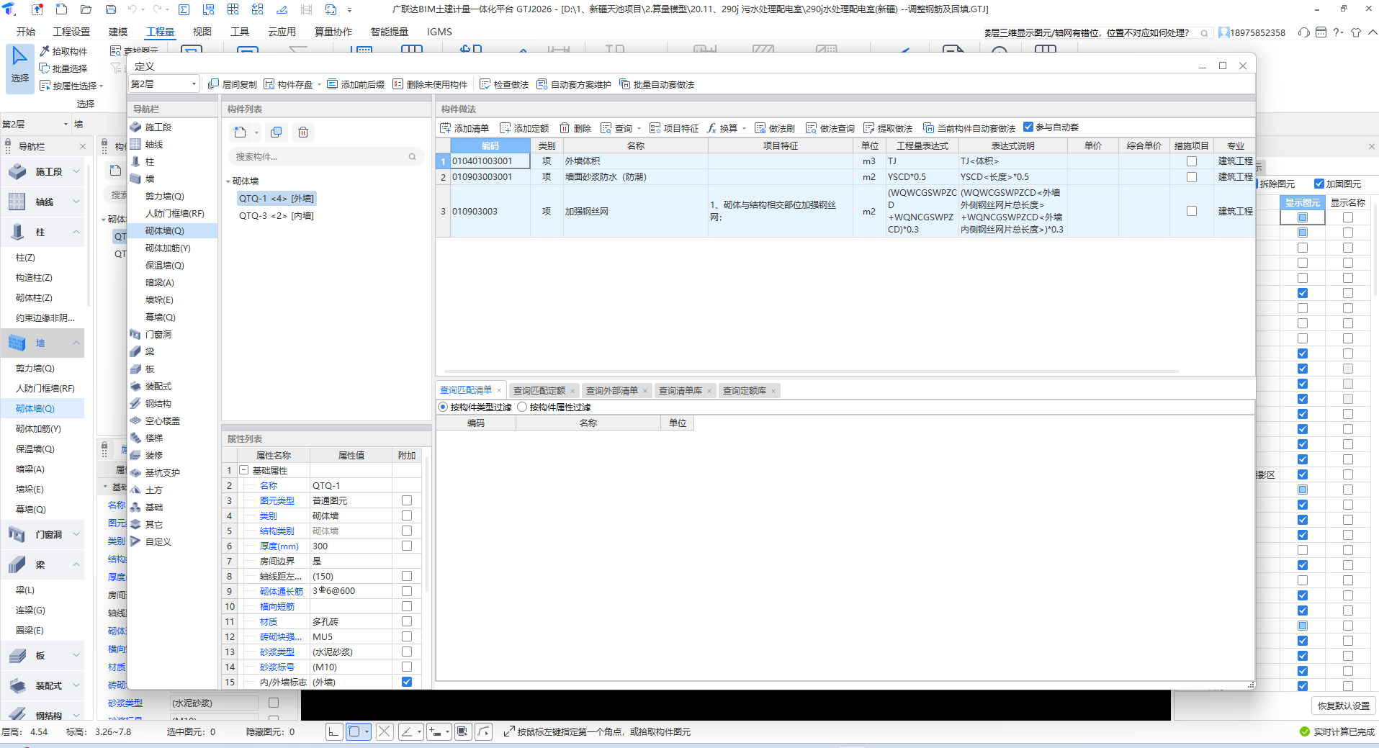This screenshot has width=1379, height=748.
Task: Click 批量自动套做法
Action: [657, 84]
